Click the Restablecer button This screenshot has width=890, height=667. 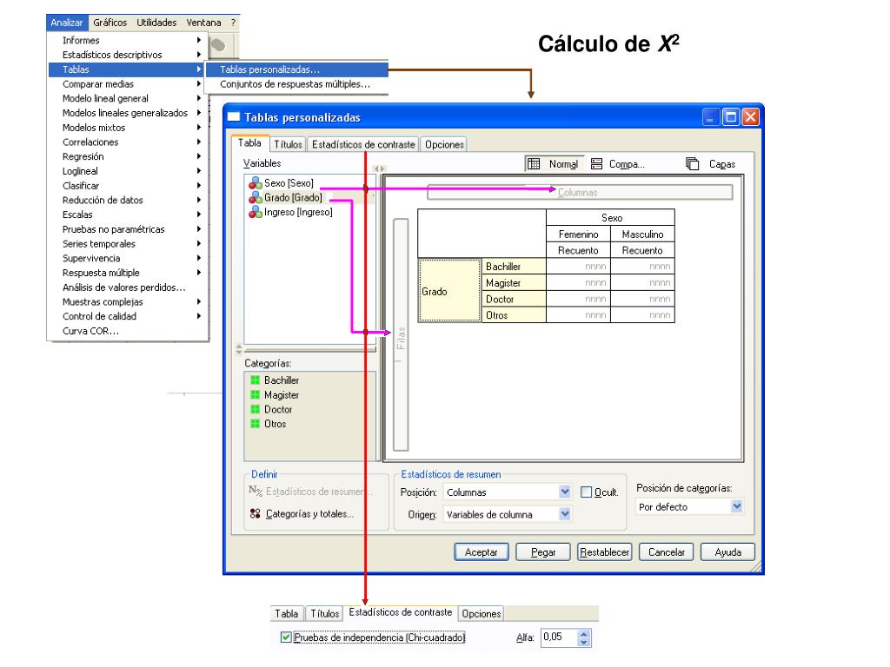(605, 551)
